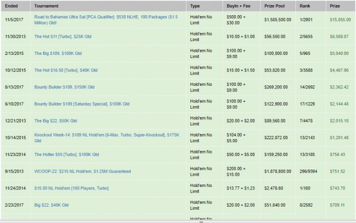Click the $2,144.48 prize value
The width and height of the screenshot is (356, 223).
(x=339, y=104)
